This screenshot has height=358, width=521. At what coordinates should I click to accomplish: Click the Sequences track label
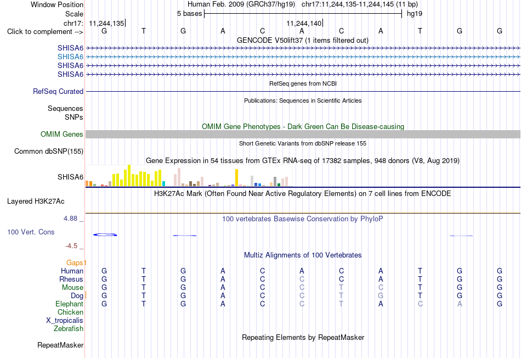point(65,109)
